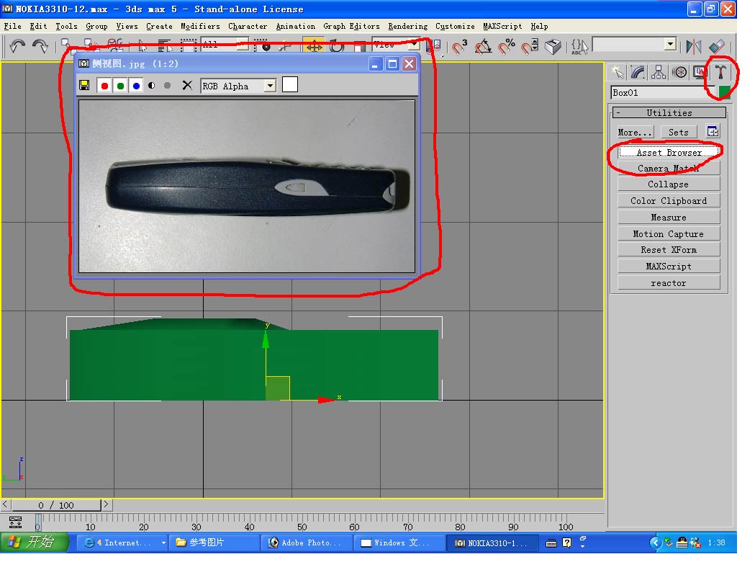
Task: Click the Undo arrow in main toolbar
Action: point(17,46)
